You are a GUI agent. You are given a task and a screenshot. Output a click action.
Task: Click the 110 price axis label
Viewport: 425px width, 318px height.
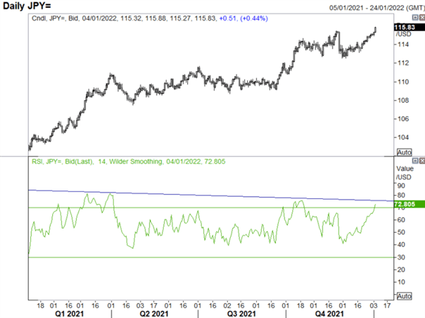pos(403,82)
